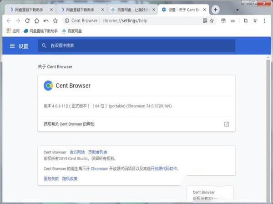Open the settings hamburger menu

(x=12, y=46)
